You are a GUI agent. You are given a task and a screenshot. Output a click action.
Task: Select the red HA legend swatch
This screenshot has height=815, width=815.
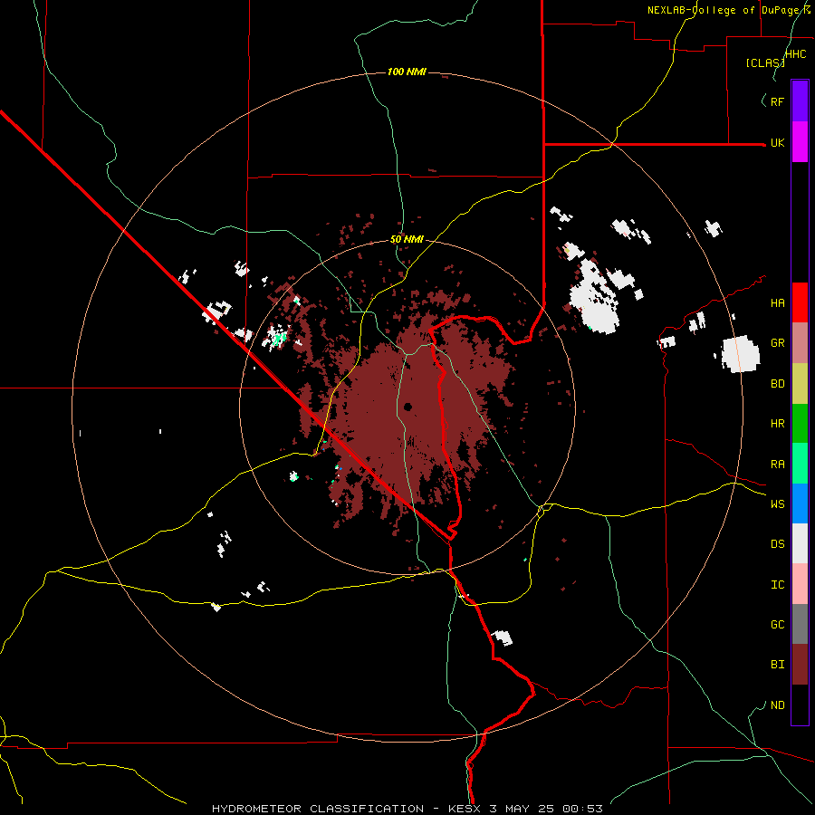[800, 302]
